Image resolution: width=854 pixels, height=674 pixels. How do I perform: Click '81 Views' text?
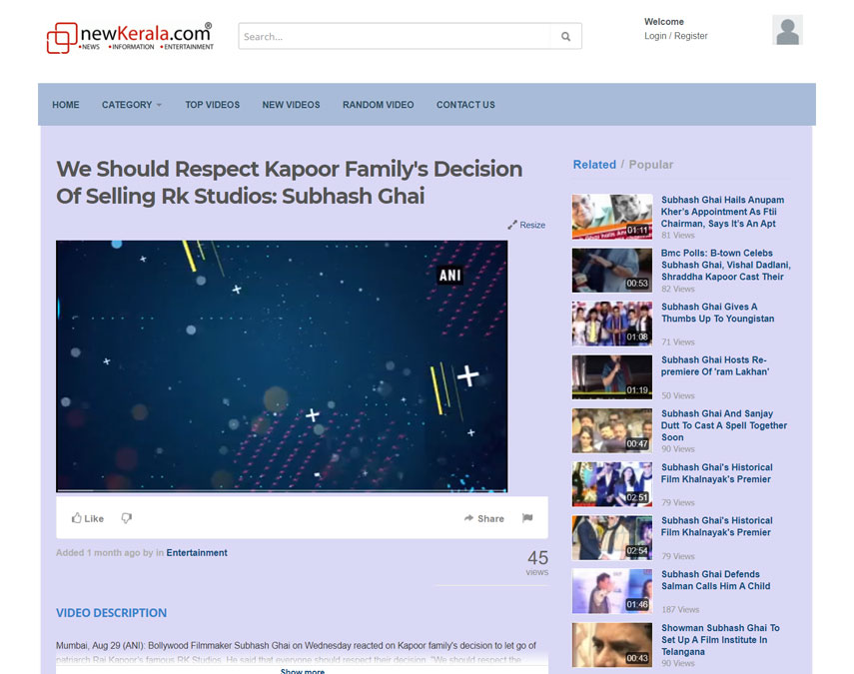coord(677,236)
